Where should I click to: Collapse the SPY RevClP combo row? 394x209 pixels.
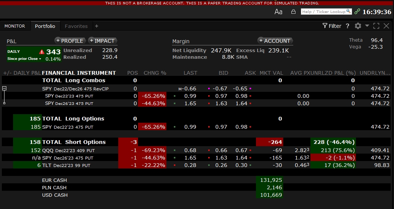[x=4, y=88]
